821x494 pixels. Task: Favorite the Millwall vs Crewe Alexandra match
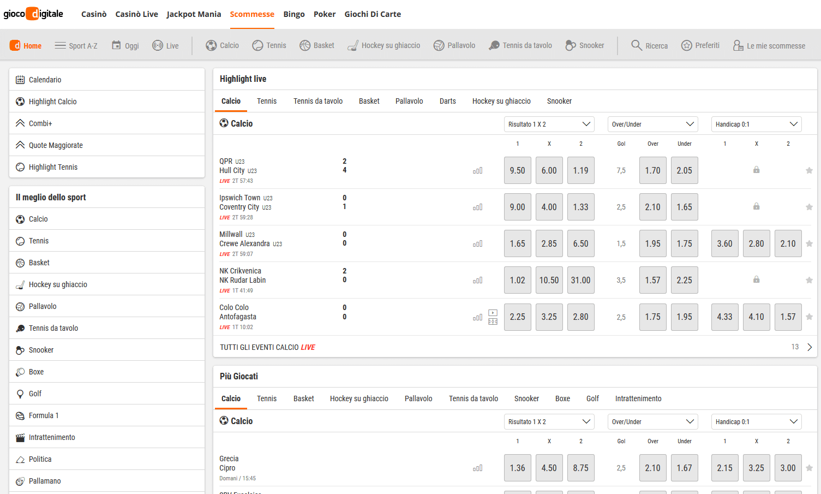click(809, 243)
